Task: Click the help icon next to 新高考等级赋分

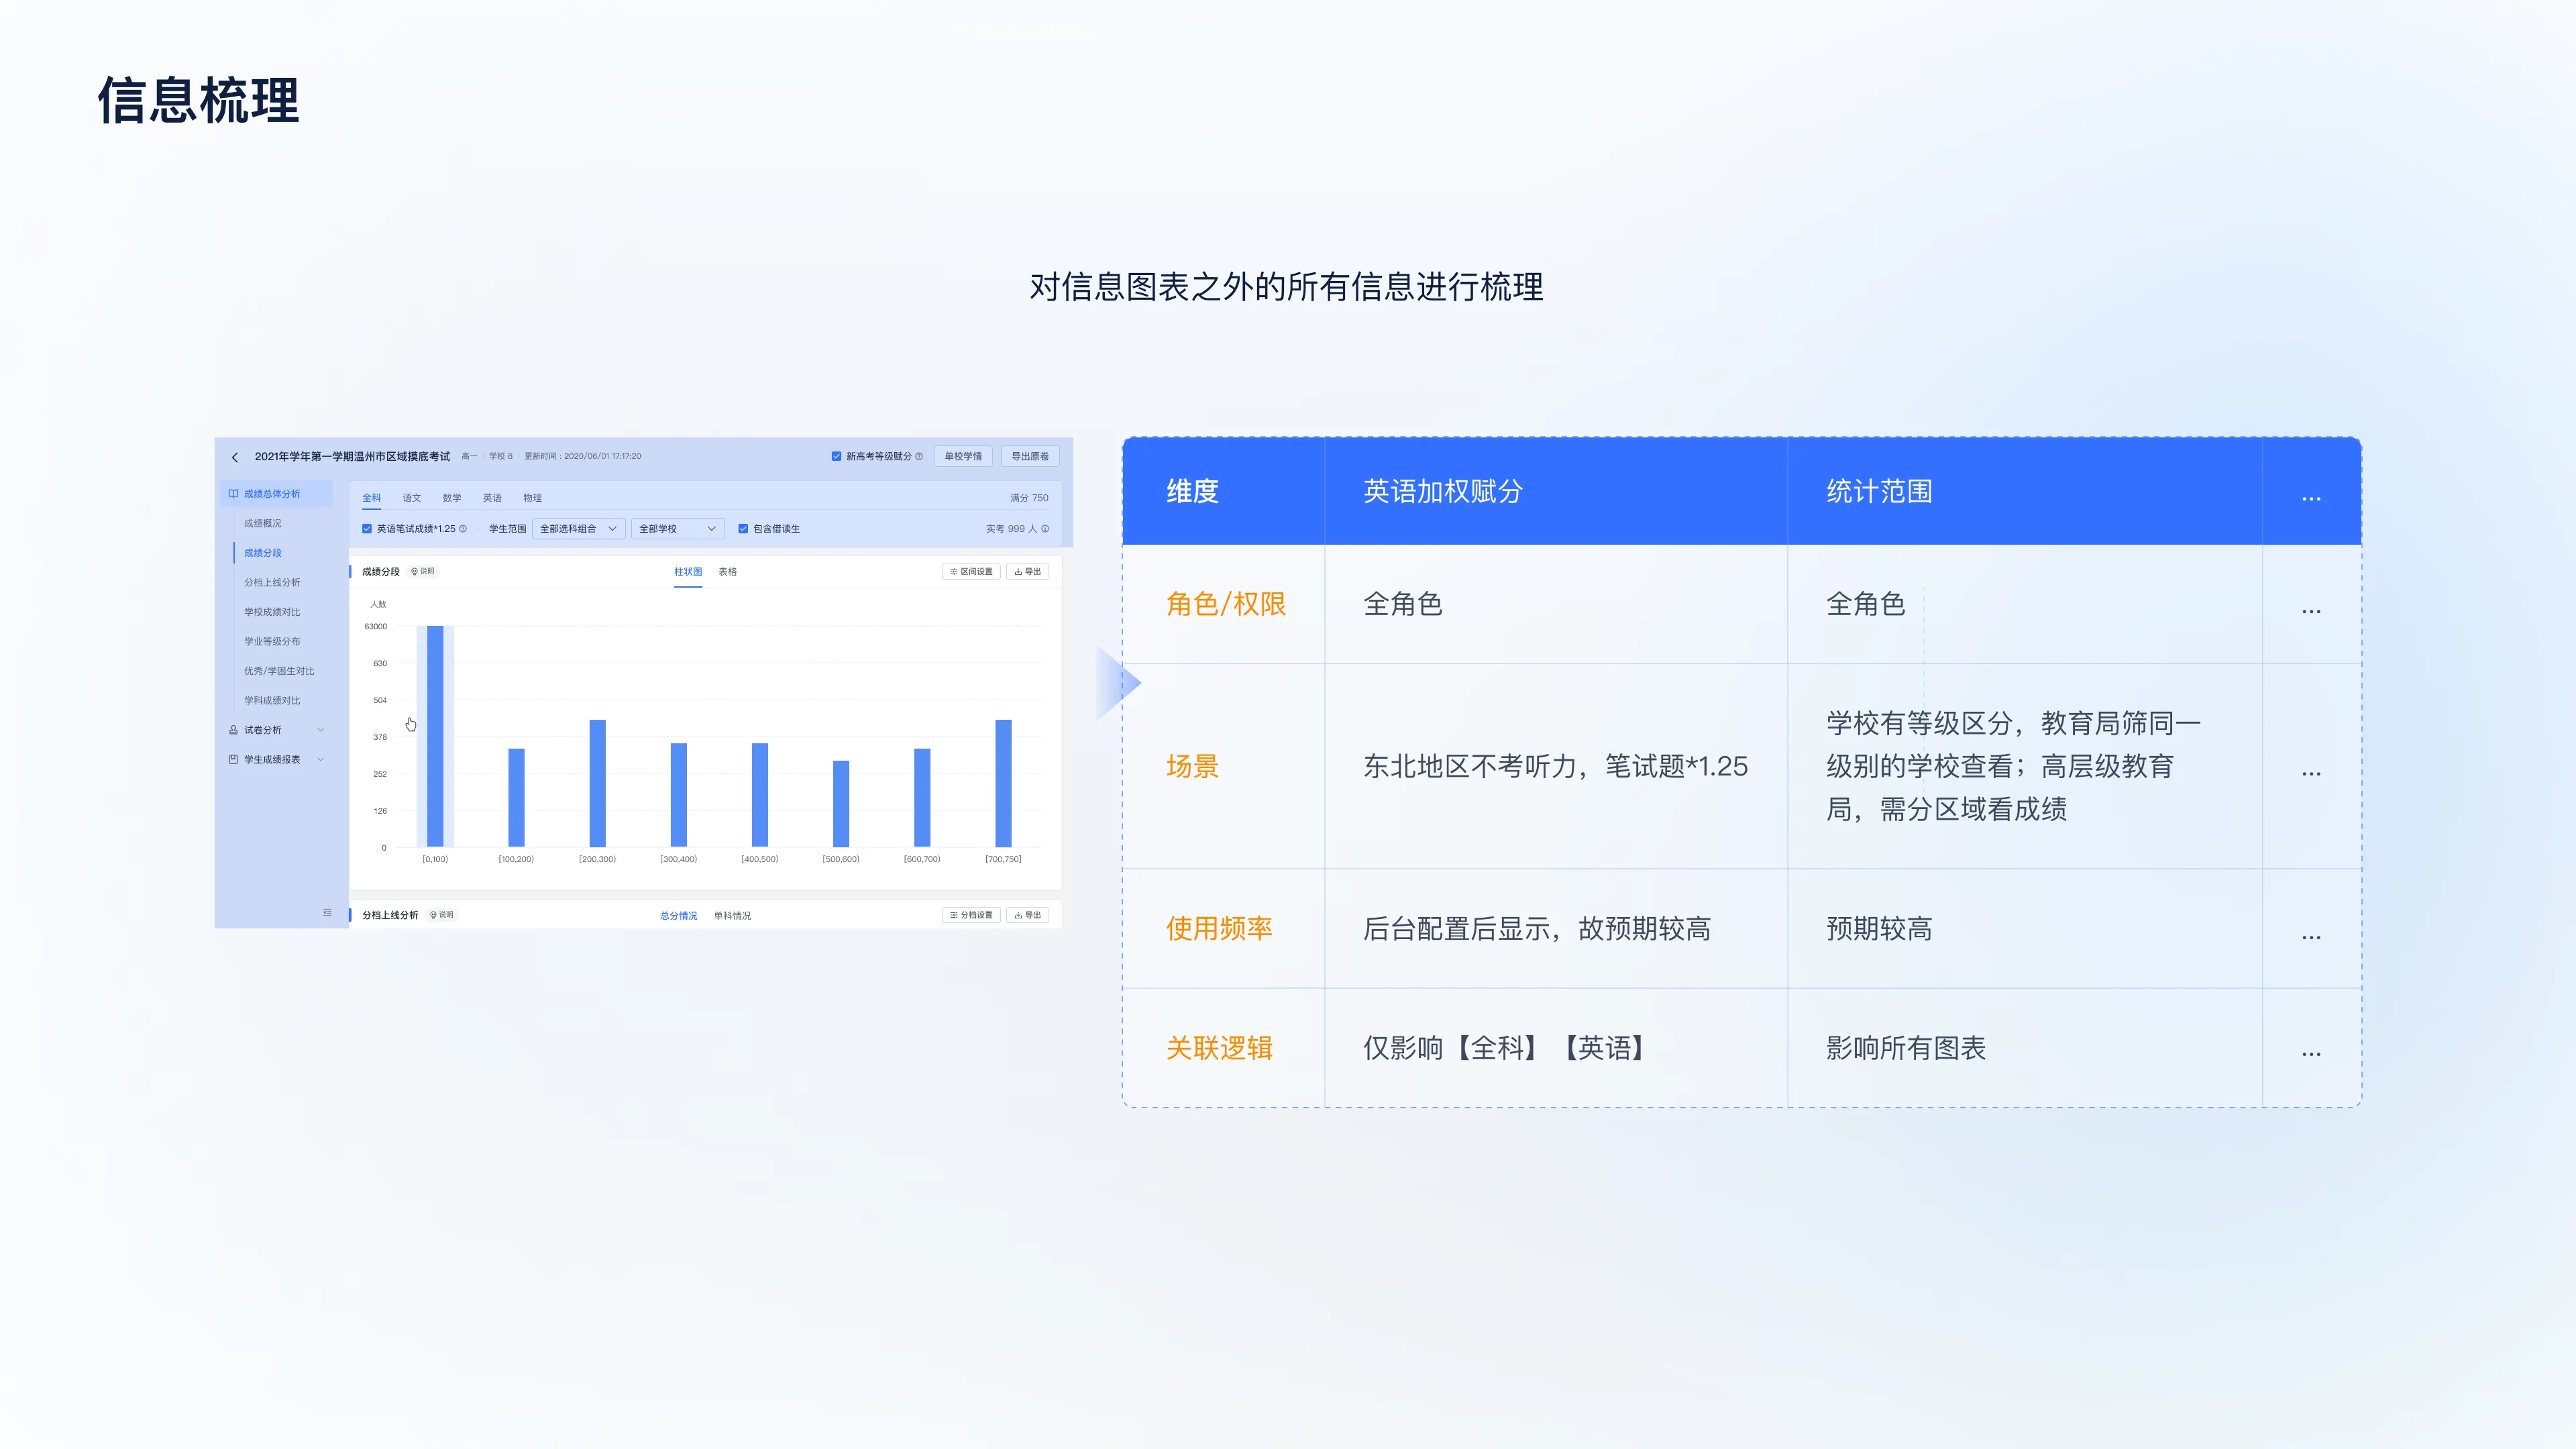Action: (919, 456)
